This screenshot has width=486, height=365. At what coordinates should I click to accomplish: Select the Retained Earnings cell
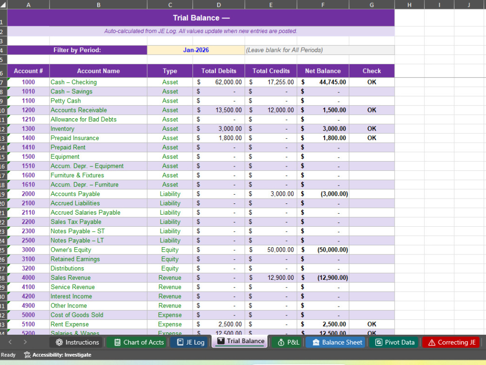tap(98, 259)
